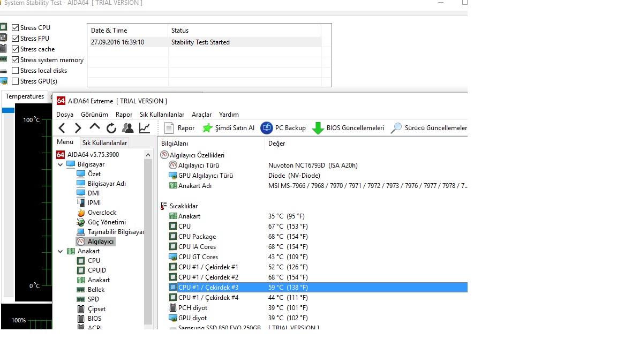The height and width of the screenshot is (347, 617).
Task: Click the tree scrollbar up arrow
Action: (148, 155)
